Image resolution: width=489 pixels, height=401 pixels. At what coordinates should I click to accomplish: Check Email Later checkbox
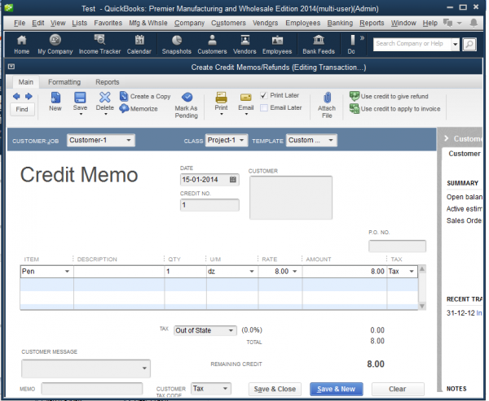pyautogui.click(x=264, y=107)
